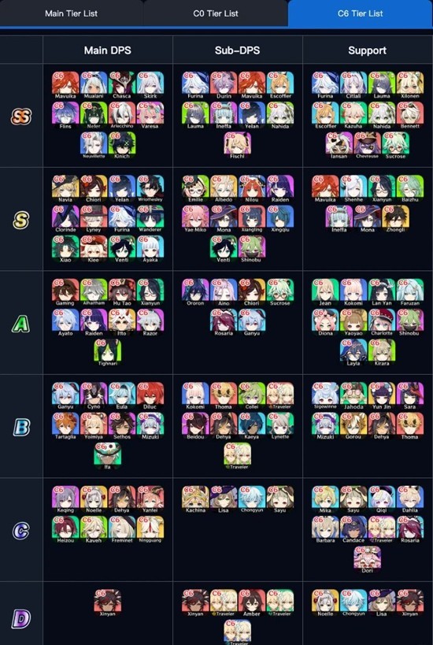Open Zhongli in S Support

[x=395, y=219]
